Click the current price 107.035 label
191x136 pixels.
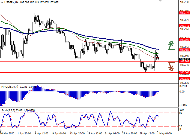coord(184,59)
